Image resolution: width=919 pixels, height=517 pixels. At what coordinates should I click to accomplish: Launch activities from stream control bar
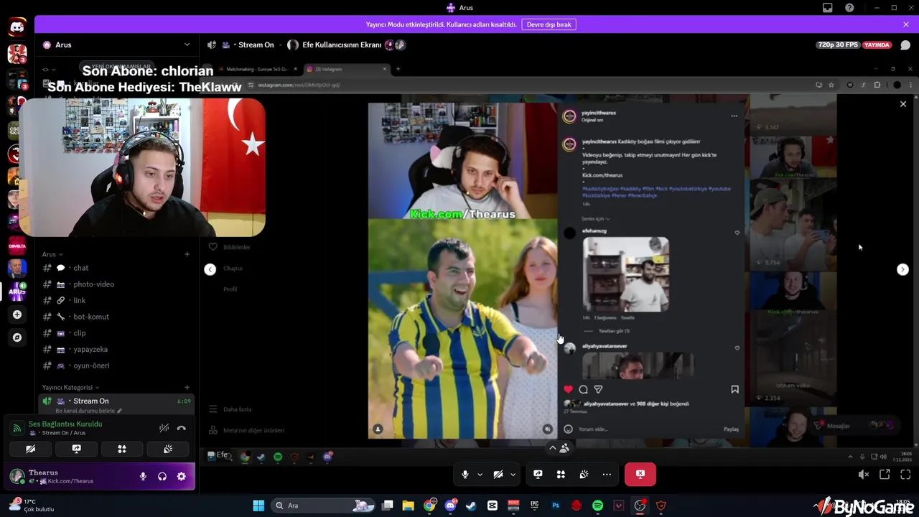click(561, 474)
